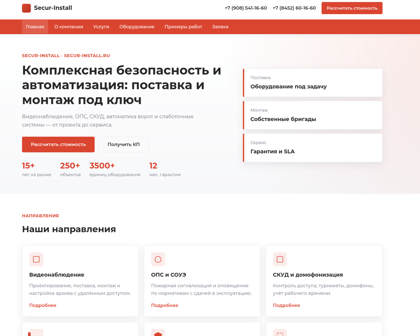Click the 15+ лет на рынке statistic
The width and height of the screenshot is (420, 336).
[37, 169]
